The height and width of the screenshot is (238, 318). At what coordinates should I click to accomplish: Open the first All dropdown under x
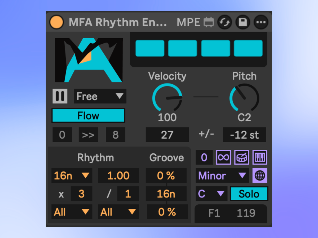point(72,212)
